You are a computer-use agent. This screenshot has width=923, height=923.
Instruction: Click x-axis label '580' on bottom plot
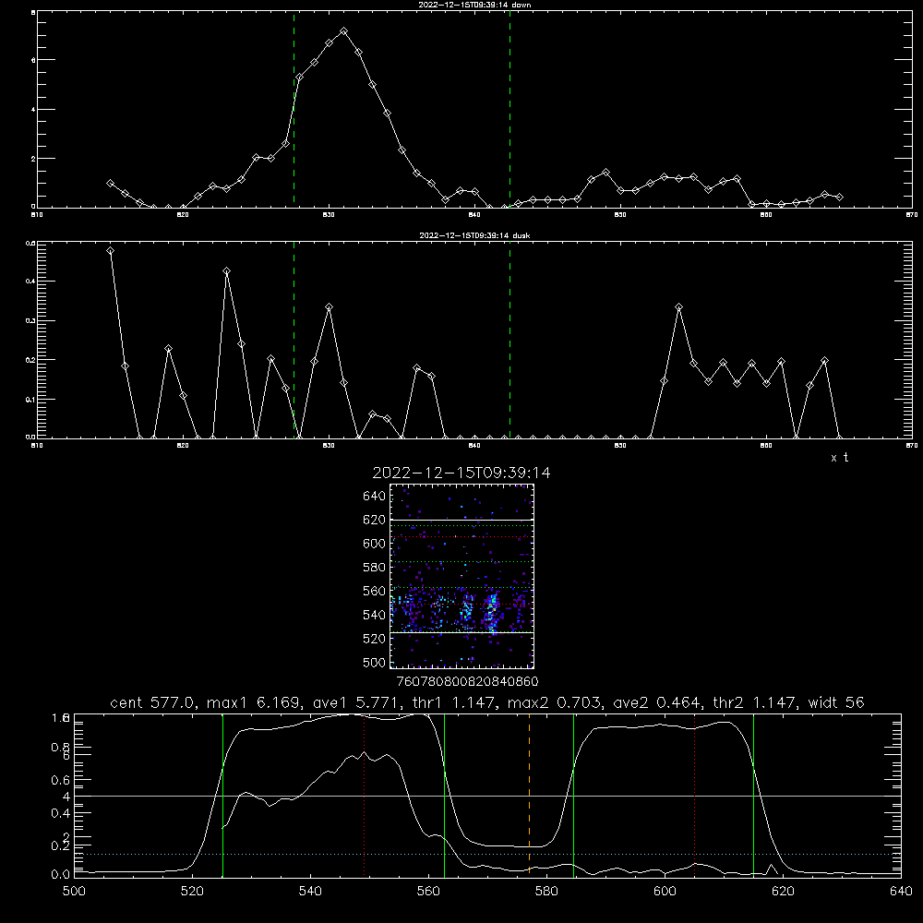point(546,892)
